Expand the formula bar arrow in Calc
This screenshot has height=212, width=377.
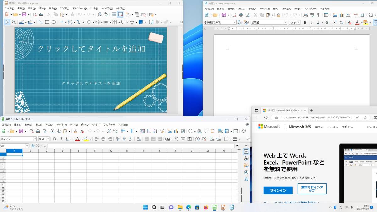[x=237, y=146]
